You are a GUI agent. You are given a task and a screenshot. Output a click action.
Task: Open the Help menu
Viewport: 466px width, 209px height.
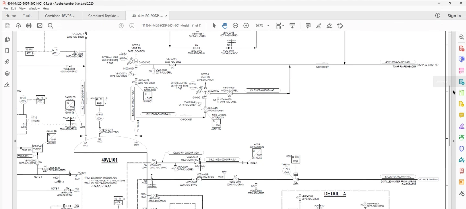(x=46, y=8)
